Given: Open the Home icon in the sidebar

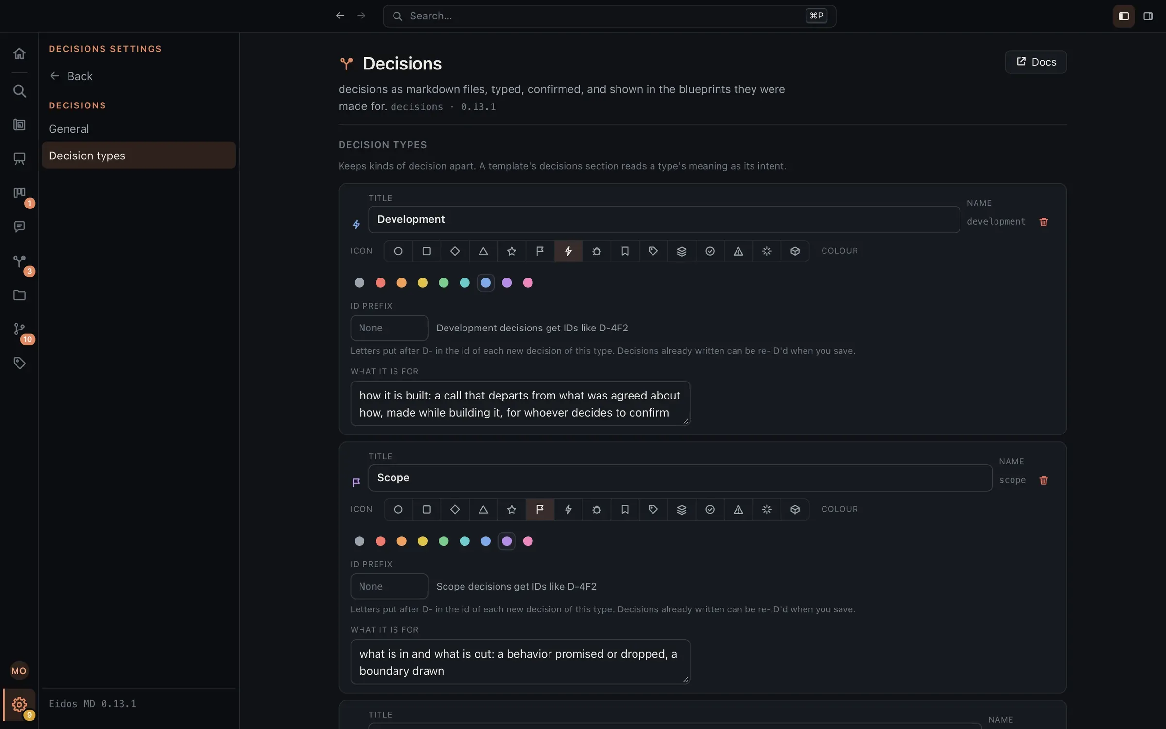Looking at the screenshot, I should [19, 53].
